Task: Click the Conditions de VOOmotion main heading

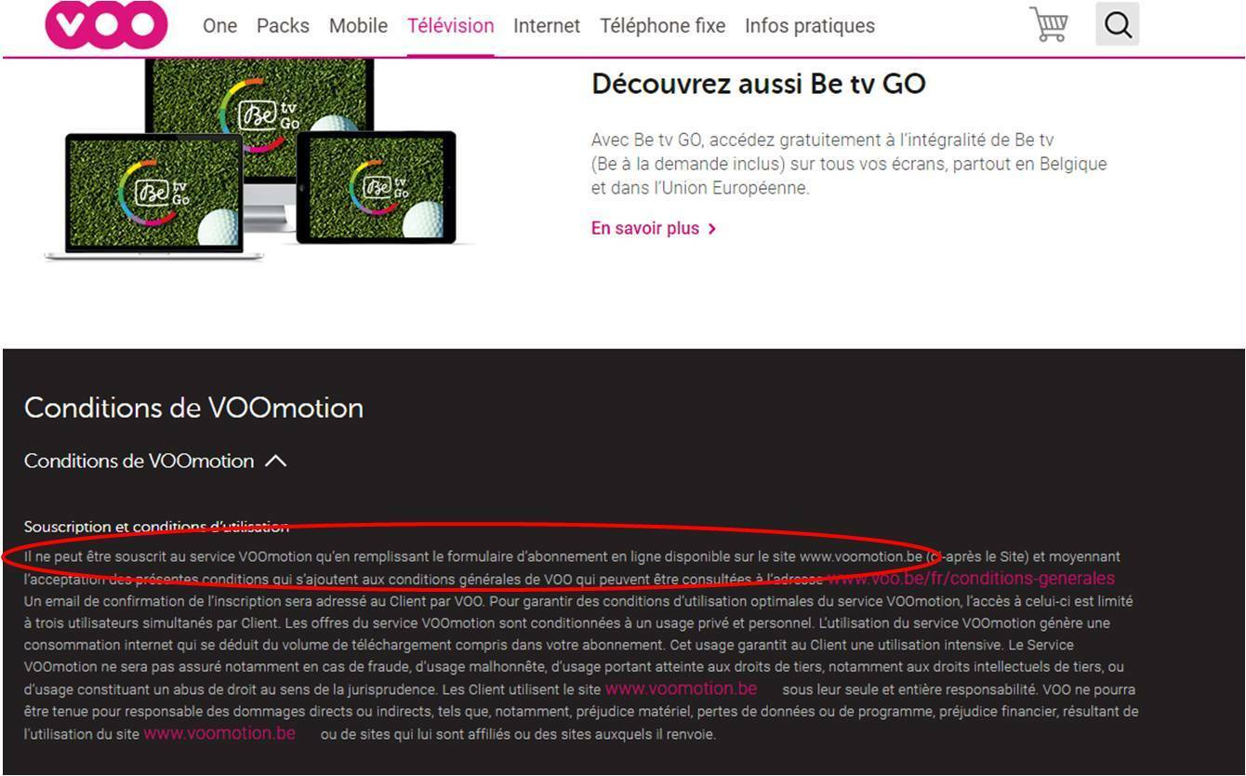Action: 193,408
